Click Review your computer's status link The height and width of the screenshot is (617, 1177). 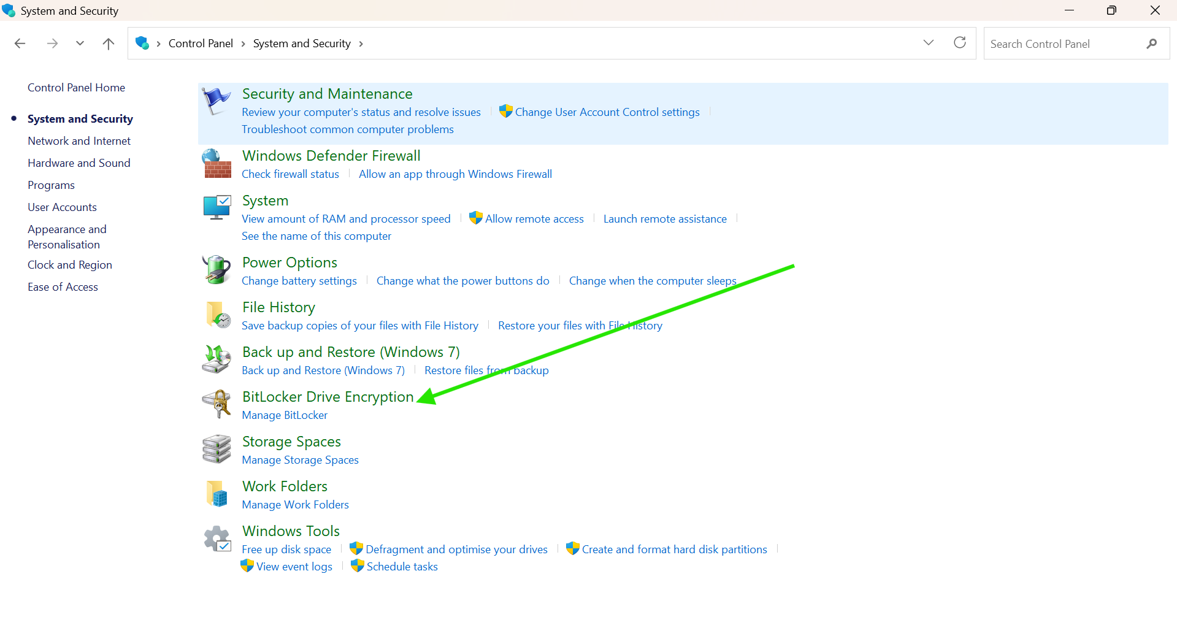361,112
